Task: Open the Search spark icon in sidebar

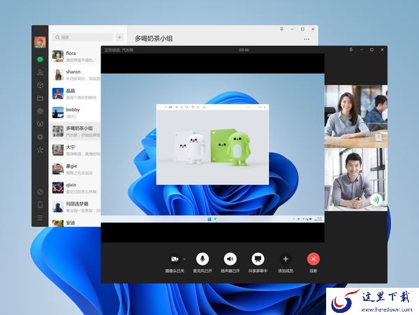Action: 40,149
